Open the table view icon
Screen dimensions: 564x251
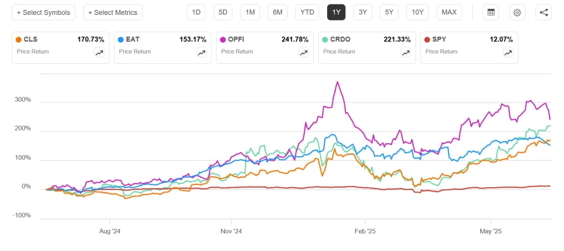click(491, 12)
